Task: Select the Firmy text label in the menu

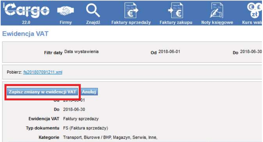Action: click(x=65, y=23)
